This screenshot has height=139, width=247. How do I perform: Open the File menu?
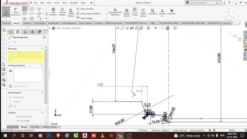tap(36, 3)
